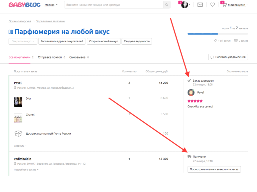Image resolution: width=257 pixels, height=192 pixels.
Task: Open the Dior product thumbnail
Action: coord(18,102)
